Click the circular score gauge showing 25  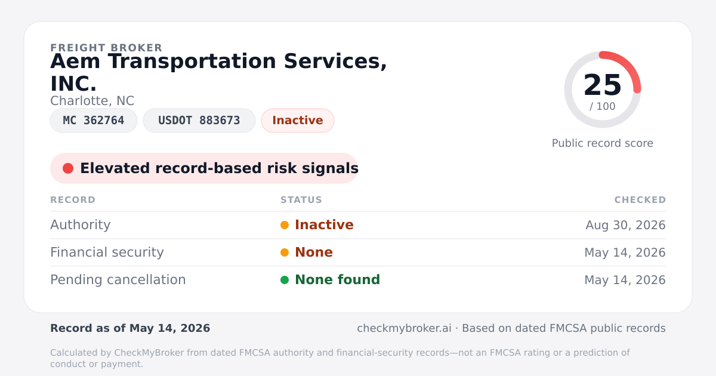coord(603,90)
